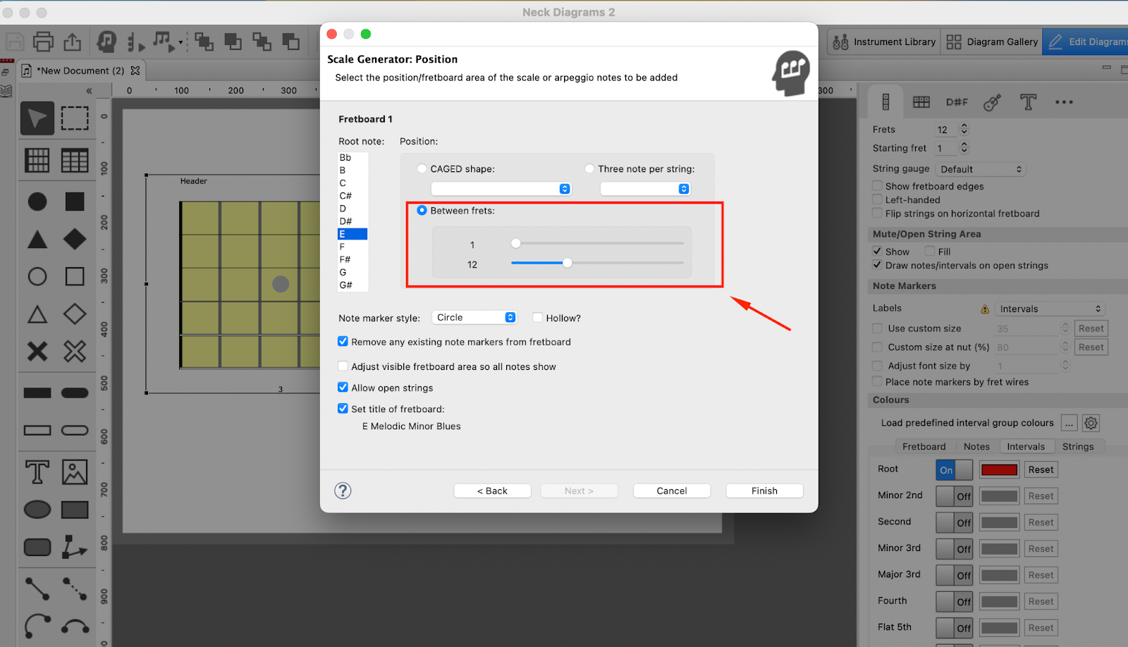Pick the hollow triangle marker tool
The width and height of the screenshot is (1128, 647).
tap(37, 314)
